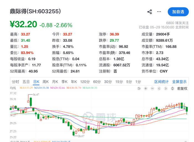Open the three-dot more options menu
Screen dimensions: 194x142
159,12
